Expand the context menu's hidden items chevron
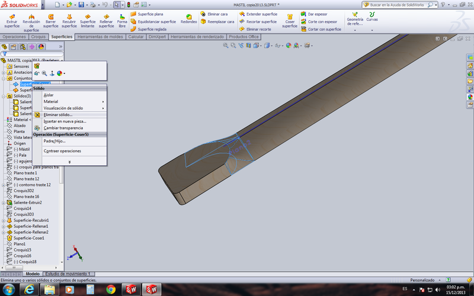This screenshot has height=296, width=474. click(x=69, y=162)
